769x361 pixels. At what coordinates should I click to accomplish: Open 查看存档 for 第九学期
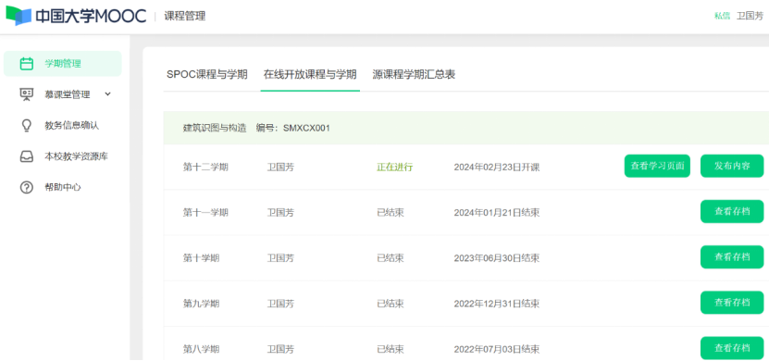click(732, 303)
